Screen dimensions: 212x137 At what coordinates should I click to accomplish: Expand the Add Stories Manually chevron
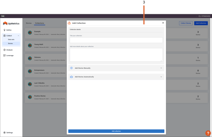(161, 68)
